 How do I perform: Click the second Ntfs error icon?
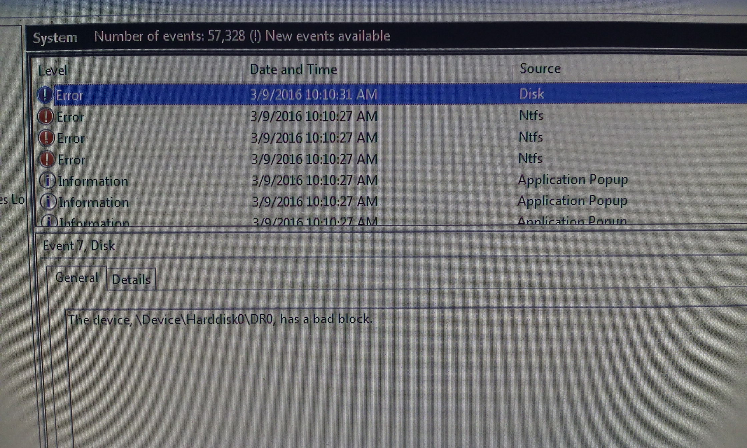coord(46,138)
